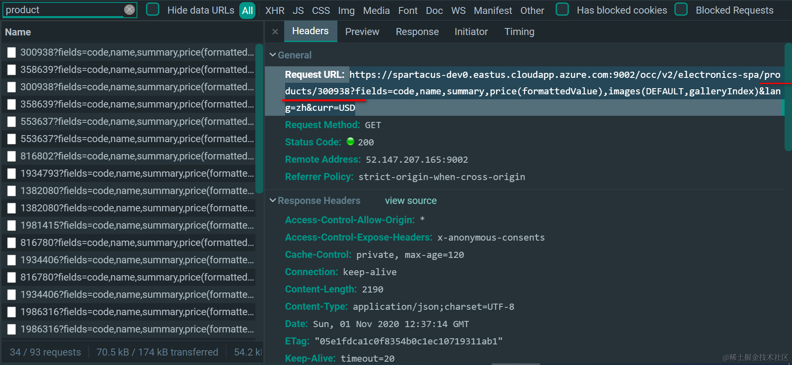
Task: Select the second 553637 request row
Action: pos(129,139)
